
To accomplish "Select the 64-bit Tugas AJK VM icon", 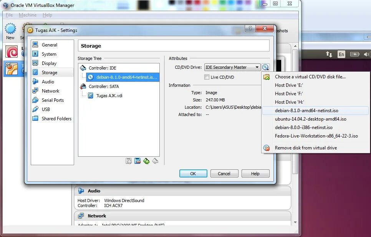I will pos(12,69).
